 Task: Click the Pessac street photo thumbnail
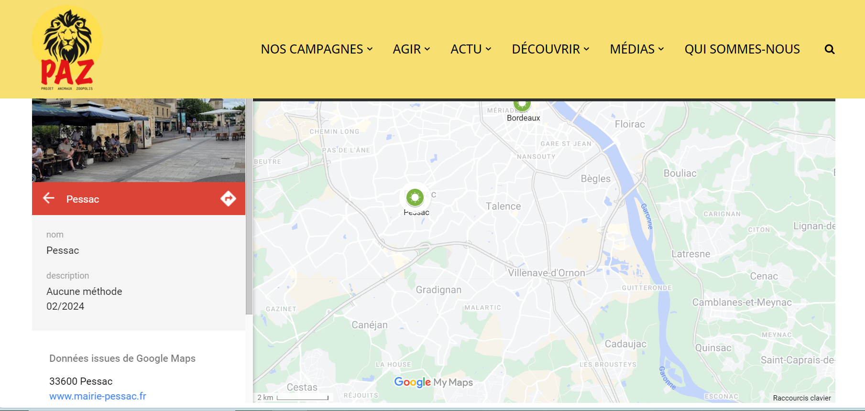[138, 140]
